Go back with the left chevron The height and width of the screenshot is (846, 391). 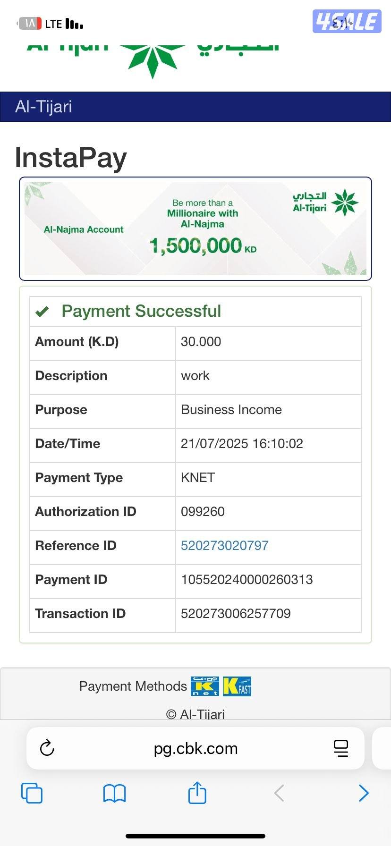(279, 793)
